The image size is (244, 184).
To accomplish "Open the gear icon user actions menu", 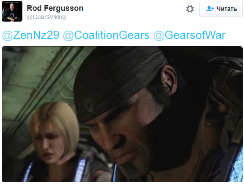I will click(x=190, y=9).
